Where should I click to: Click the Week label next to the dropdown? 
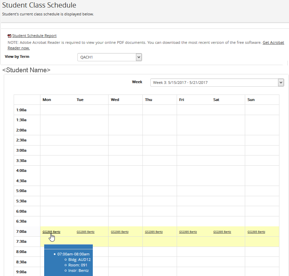(x=137, y=82)
